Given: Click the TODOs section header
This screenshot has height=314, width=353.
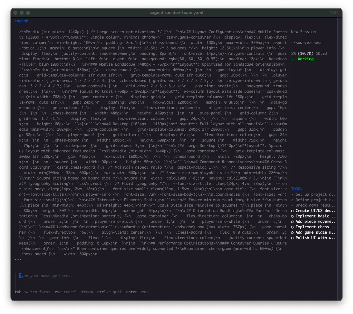Looking at the screenshot, I should pyautogui.click(x=296, y=189).
